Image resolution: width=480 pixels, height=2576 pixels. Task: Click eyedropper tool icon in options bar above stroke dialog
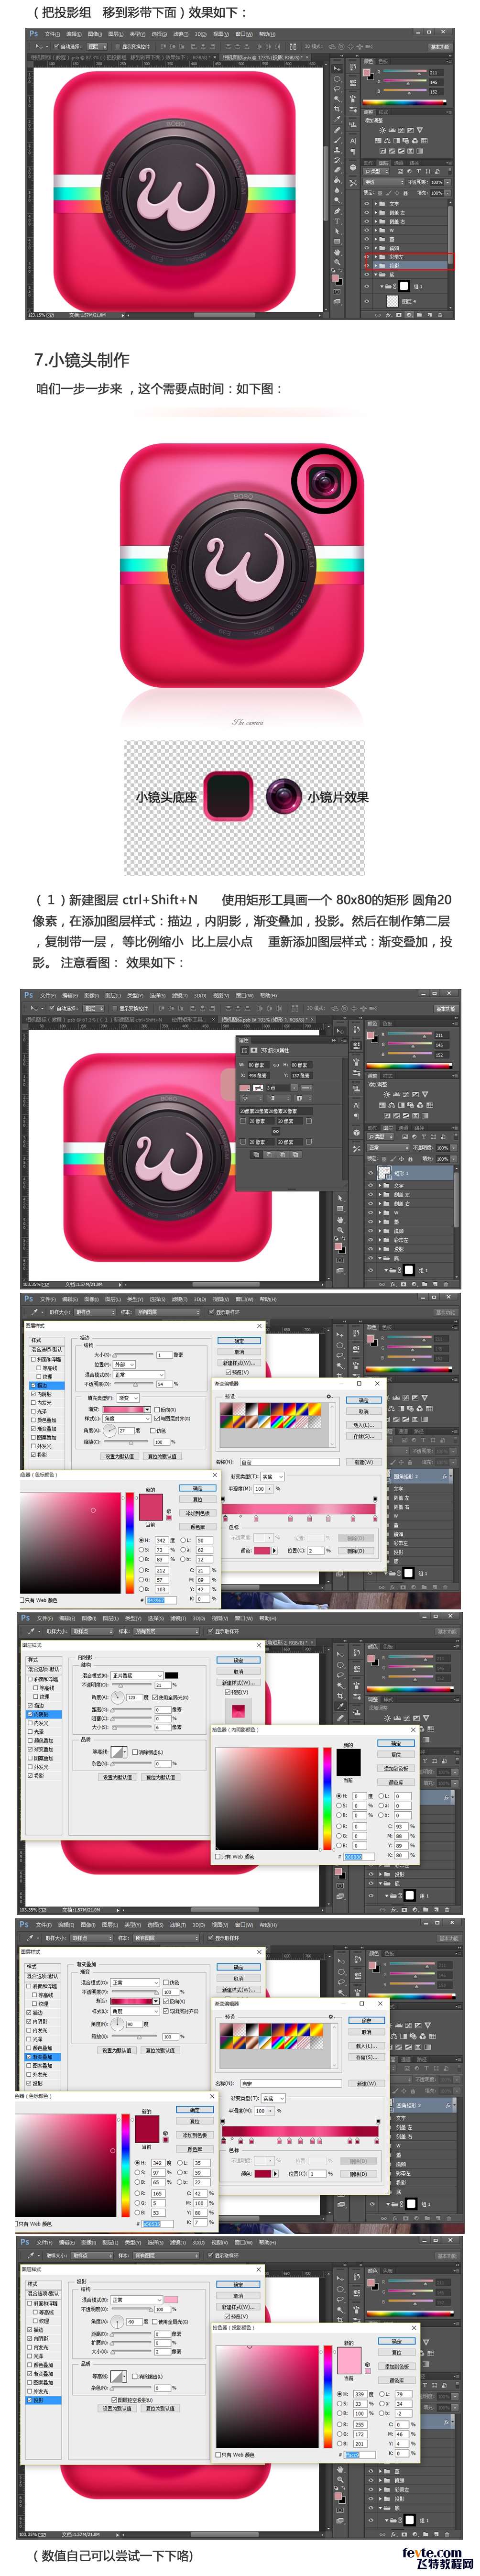pos(33,1311)
